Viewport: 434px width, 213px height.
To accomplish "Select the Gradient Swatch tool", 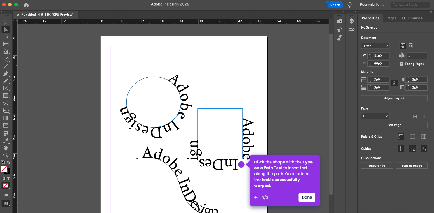I will tap(6, 118).
